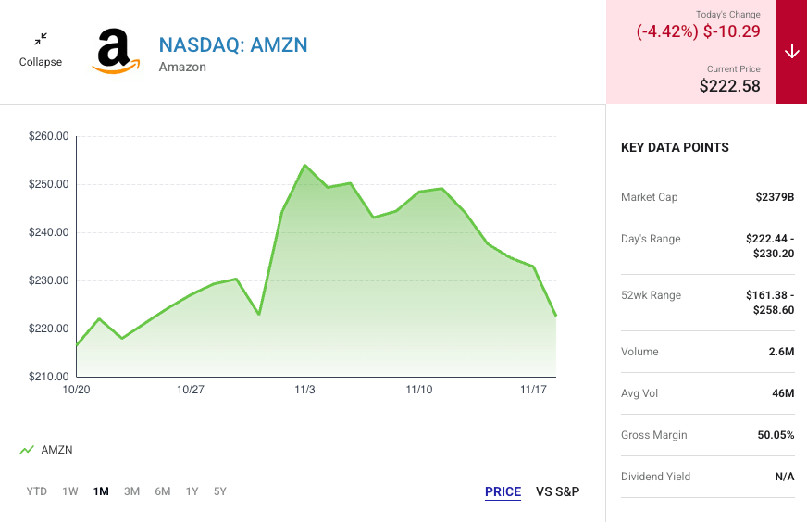
Task: Click the Market Cap data row
Action: (707, 197)
